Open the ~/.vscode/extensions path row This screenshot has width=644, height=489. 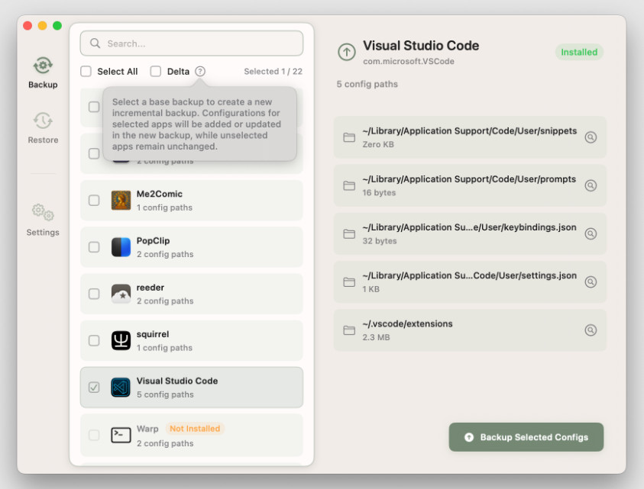click(458, 330)
